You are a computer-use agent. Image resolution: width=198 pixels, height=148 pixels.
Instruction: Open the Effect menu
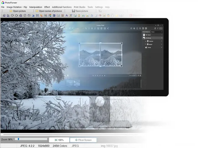(47, 7)
